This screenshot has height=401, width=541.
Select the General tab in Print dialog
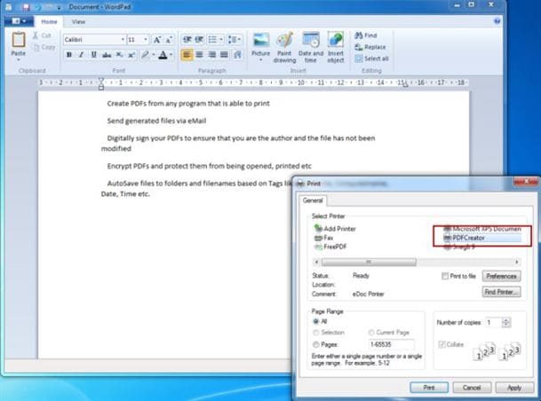[x=313, y=200]
